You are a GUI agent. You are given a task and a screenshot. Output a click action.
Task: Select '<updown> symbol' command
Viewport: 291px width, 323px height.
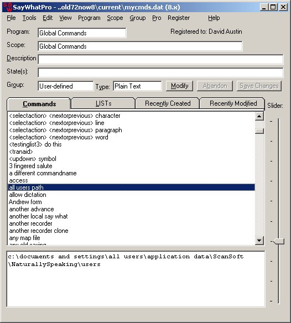(x=131, y=159)
